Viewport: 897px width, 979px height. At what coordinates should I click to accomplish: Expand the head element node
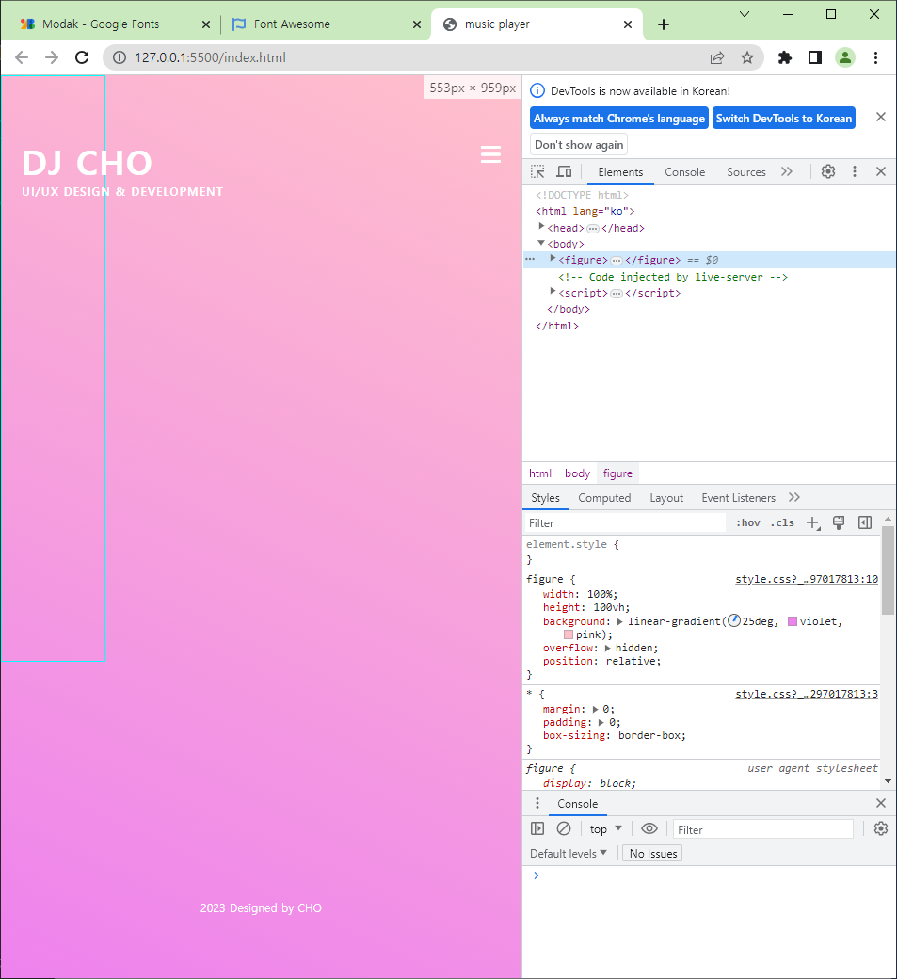point(541,226)
